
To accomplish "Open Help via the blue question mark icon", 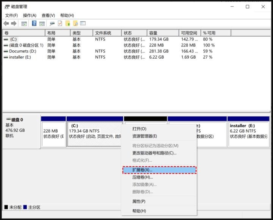I will 34,23.
